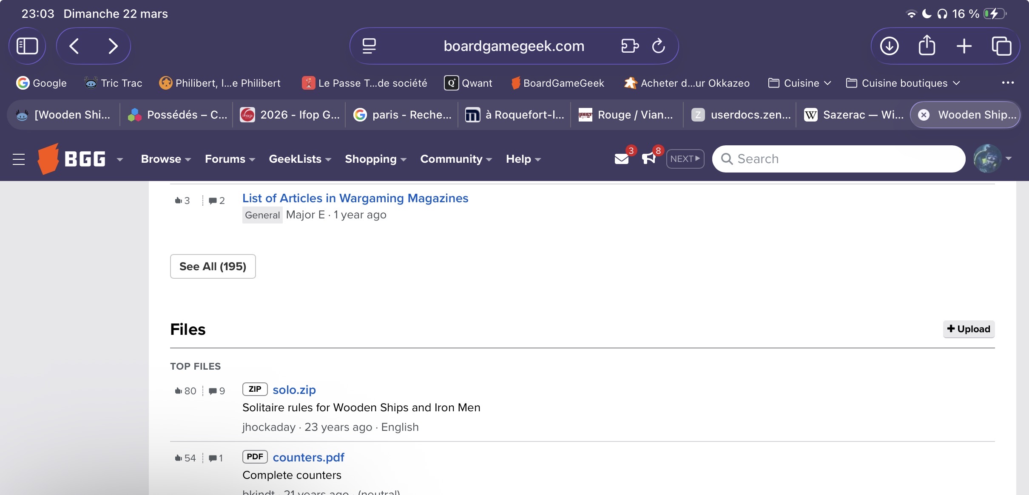This screenshot has width=1029, height=495.
Task: Open BGG mail inbox envelope icon
Action: coord(622,159)
